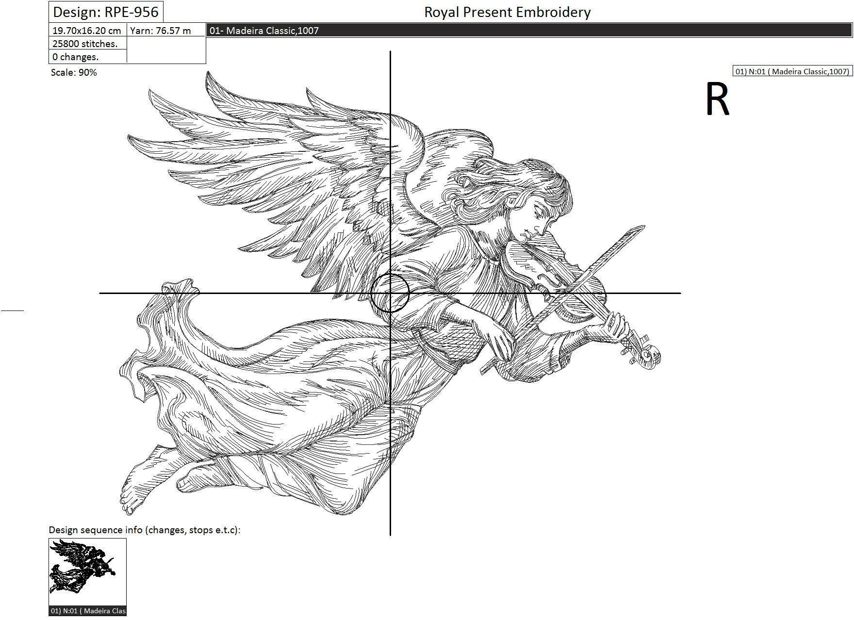Click the Scale: 90% label

[x=74, y=72]
